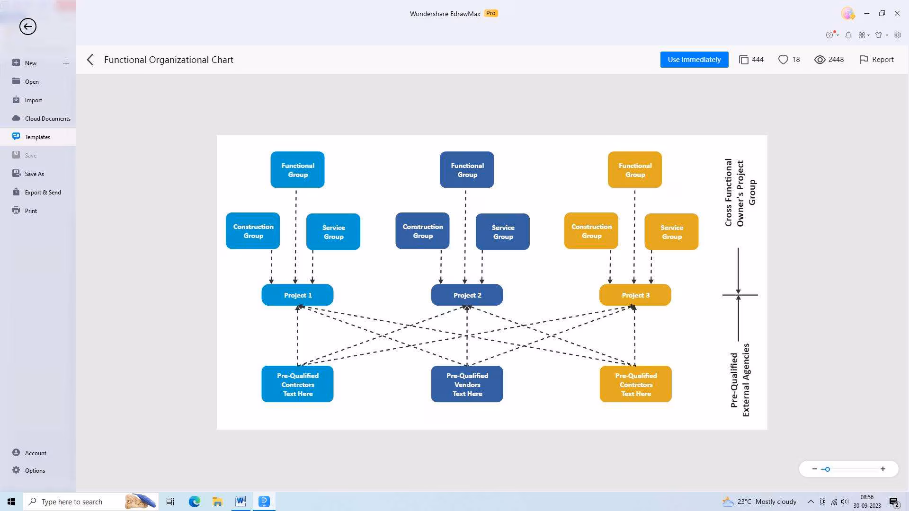Go back using the chevron beside title
Image resolution: width=909 pixels, height=511 pixels.
(x=90, y=60)
